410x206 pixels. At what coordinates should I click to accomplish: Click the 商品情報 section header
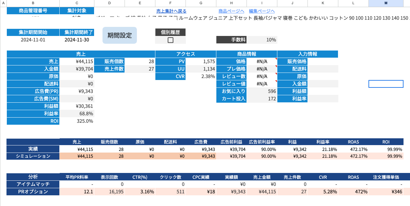(x=247, y=54)
